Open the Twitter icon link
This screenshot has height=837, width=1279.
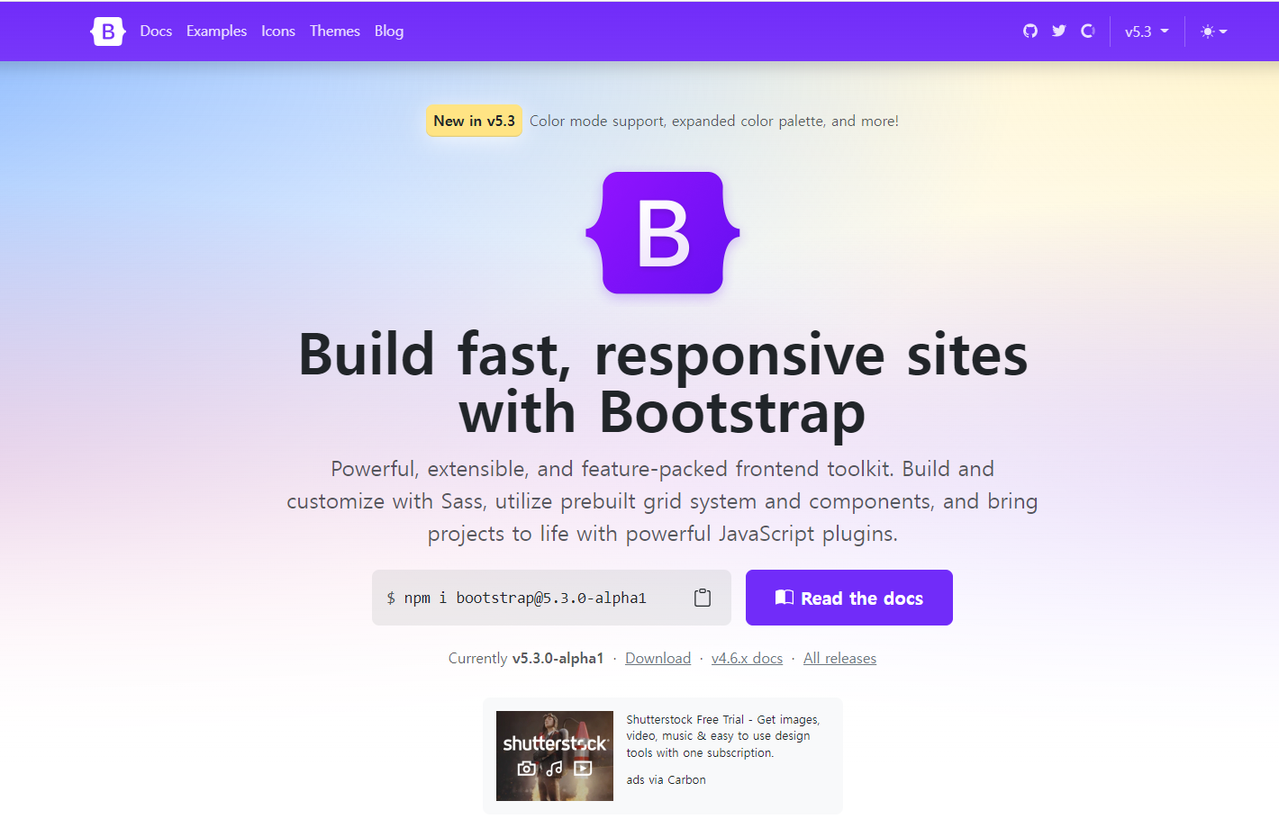(1059, 31)
